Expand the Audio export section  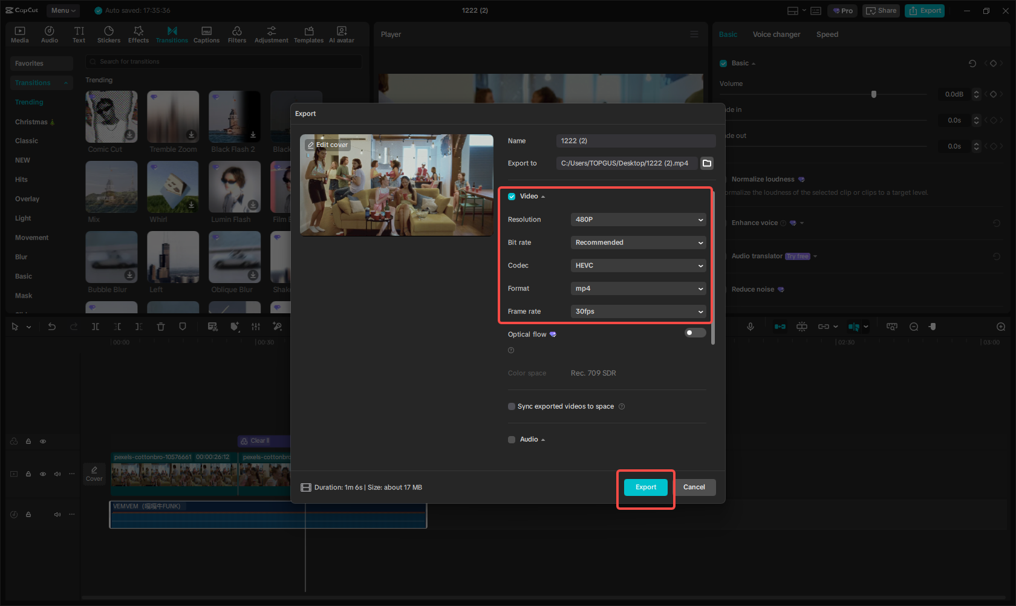point(542,439)
